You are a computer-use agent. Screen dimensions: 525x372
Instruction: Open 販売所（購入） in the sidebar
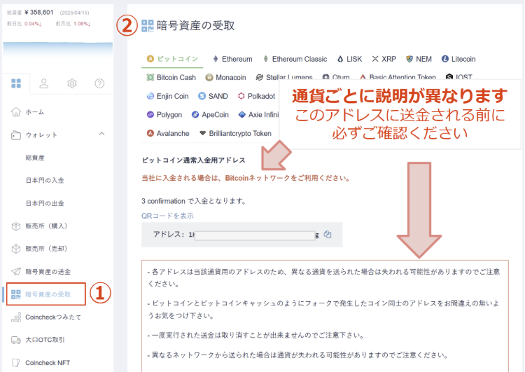(x=46, y=226)
